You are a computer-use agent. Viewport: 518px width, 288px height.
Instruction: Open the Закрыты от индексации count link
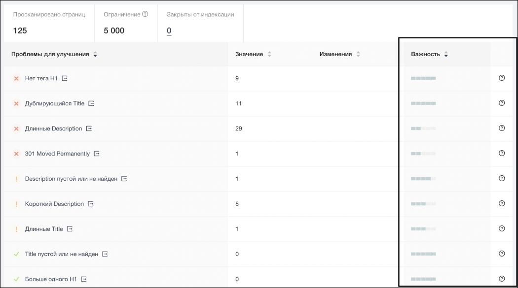(169, 31)
